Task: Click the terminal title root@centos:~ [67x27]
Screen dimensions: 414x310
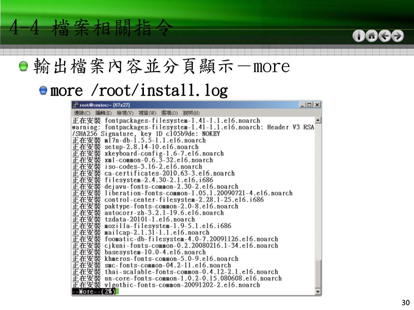Action: point(105,105)
